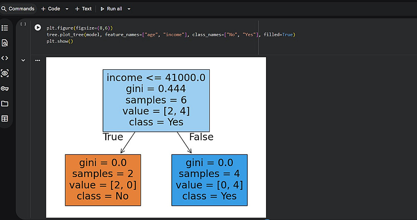Expand the Code dropdown arrow
417x220 pixels.
point(67,9)
